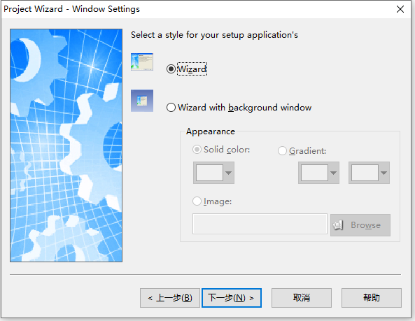Open the second Gradient color dropdown arrow
The height and width of the screenshot is (321, 415).
point(384,173)
